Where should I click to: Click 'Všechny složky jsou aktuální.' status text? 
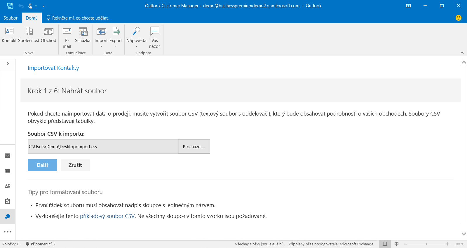point(259,244)
